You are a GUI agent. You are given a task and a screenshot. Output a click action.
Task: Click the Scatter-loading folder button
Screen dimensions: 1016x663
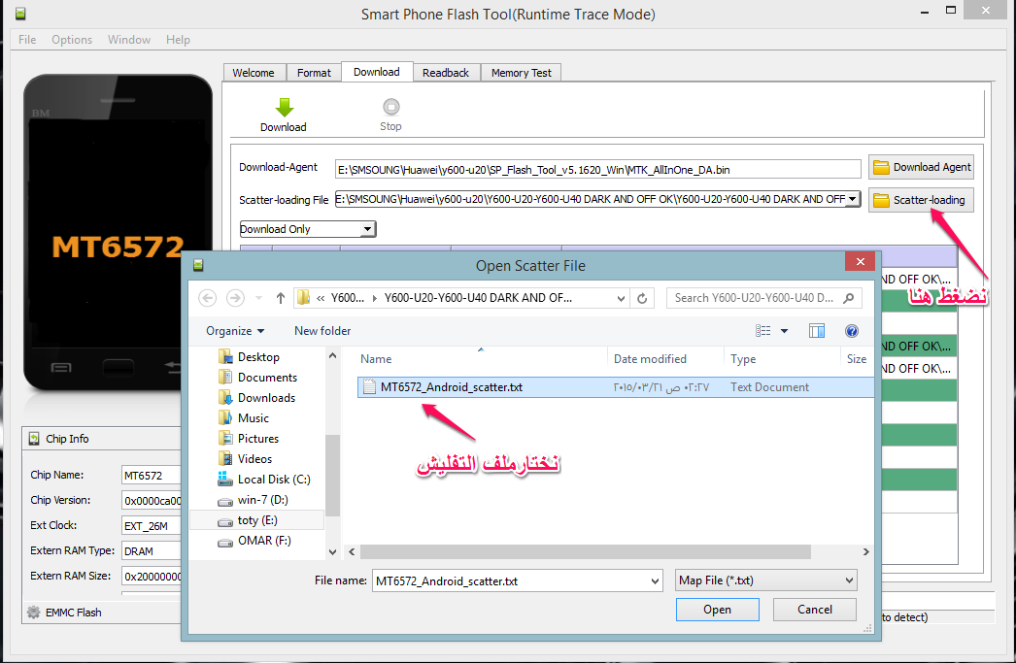[921, 200]
